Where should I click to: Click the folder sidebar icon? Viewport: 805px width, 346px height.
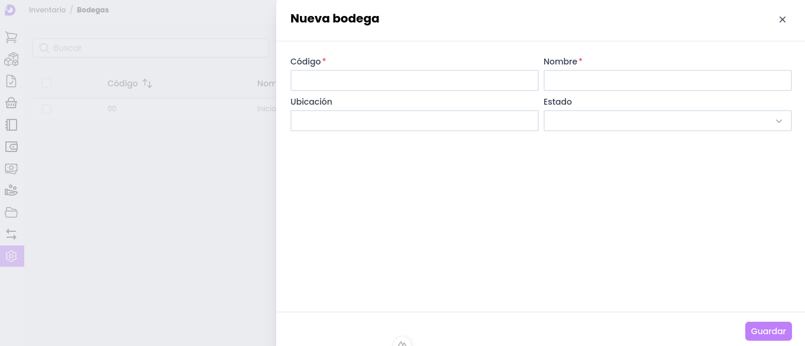pos(11,212)
